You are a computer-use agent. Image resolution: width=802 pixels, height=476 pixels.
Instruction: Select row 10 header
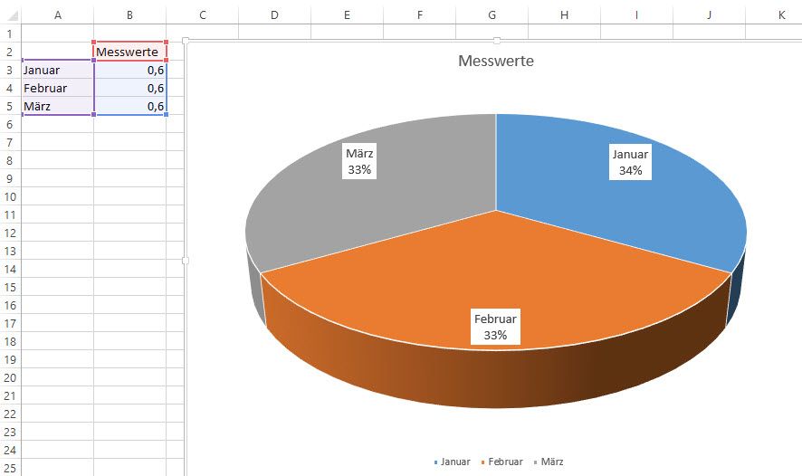[10, 196]
